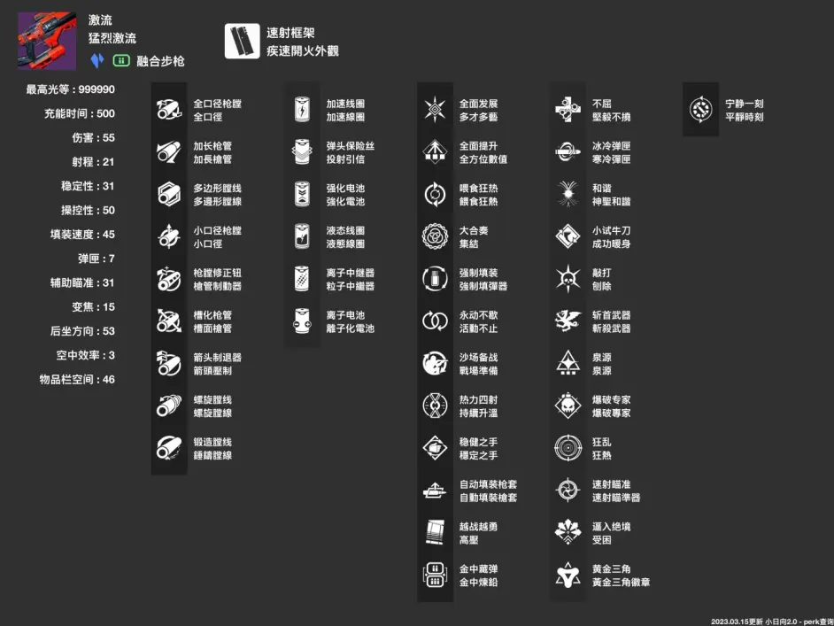Click the 大合奏 perk icon

(435, 236)
